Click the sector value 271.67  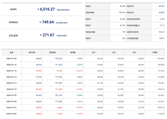(x=48, y=35)
